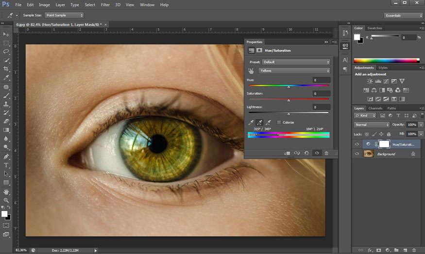This screenshot has width=425, height=254.
Task: Click the Brightness/Contrast adjustment icon
Action: [x=370, y=81]
